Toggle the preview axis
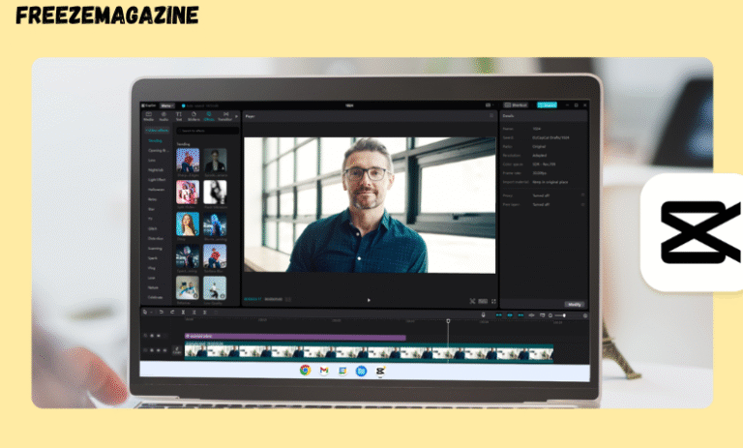743x448 pixels. pyautogui.click(x=532, y=315)
